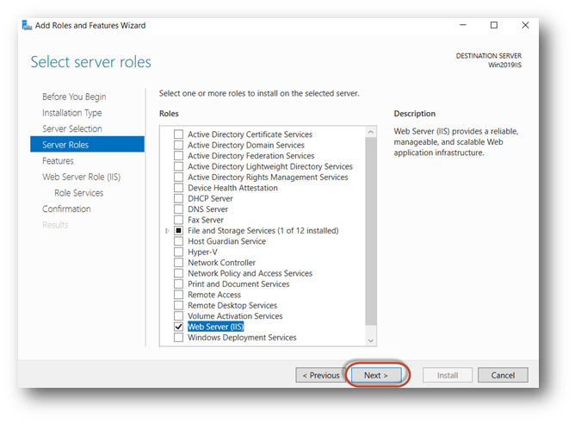Select Remote Desktop Services role item
The width and height of the screenshot is (575, 424).
(x=232, y=305)
